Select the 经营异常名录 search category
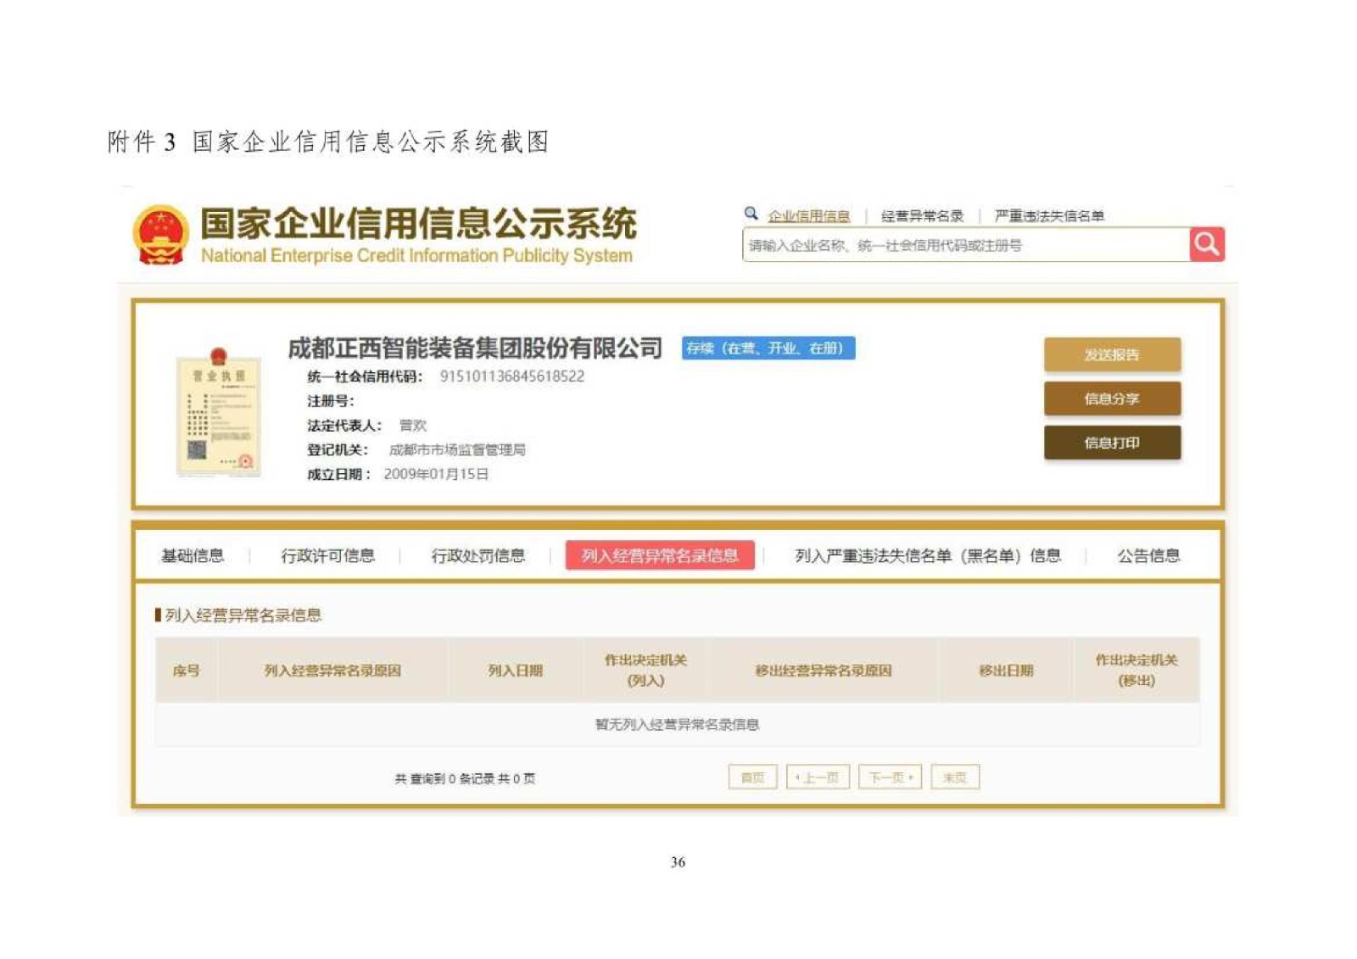This screenshot has width=1357, height=959. point(922,216)
